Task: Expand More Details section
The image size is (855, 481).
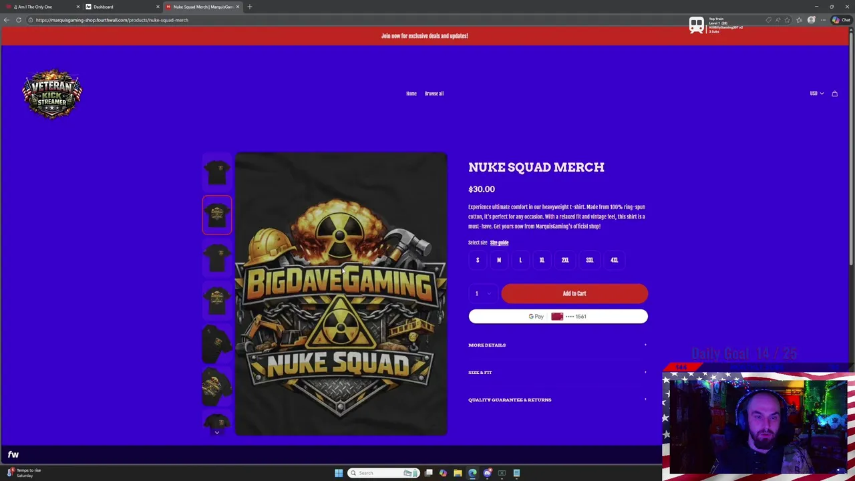Action: 558,345
